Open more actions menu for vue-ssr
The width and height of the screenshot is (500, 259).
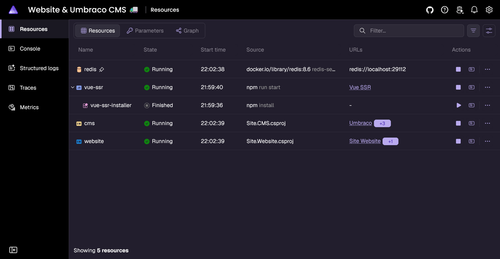pyautogui.click(x=487, y=87)
